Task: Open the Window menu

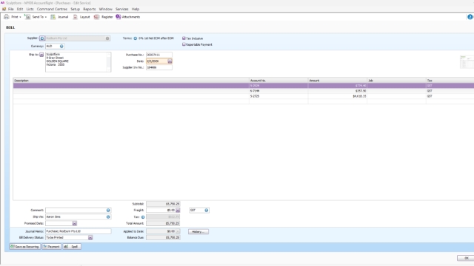Action: (x=105, y=9)
